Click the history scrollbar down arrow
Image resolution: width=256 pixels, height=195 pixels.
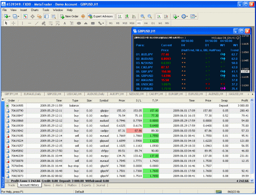[x=252, y=181]
